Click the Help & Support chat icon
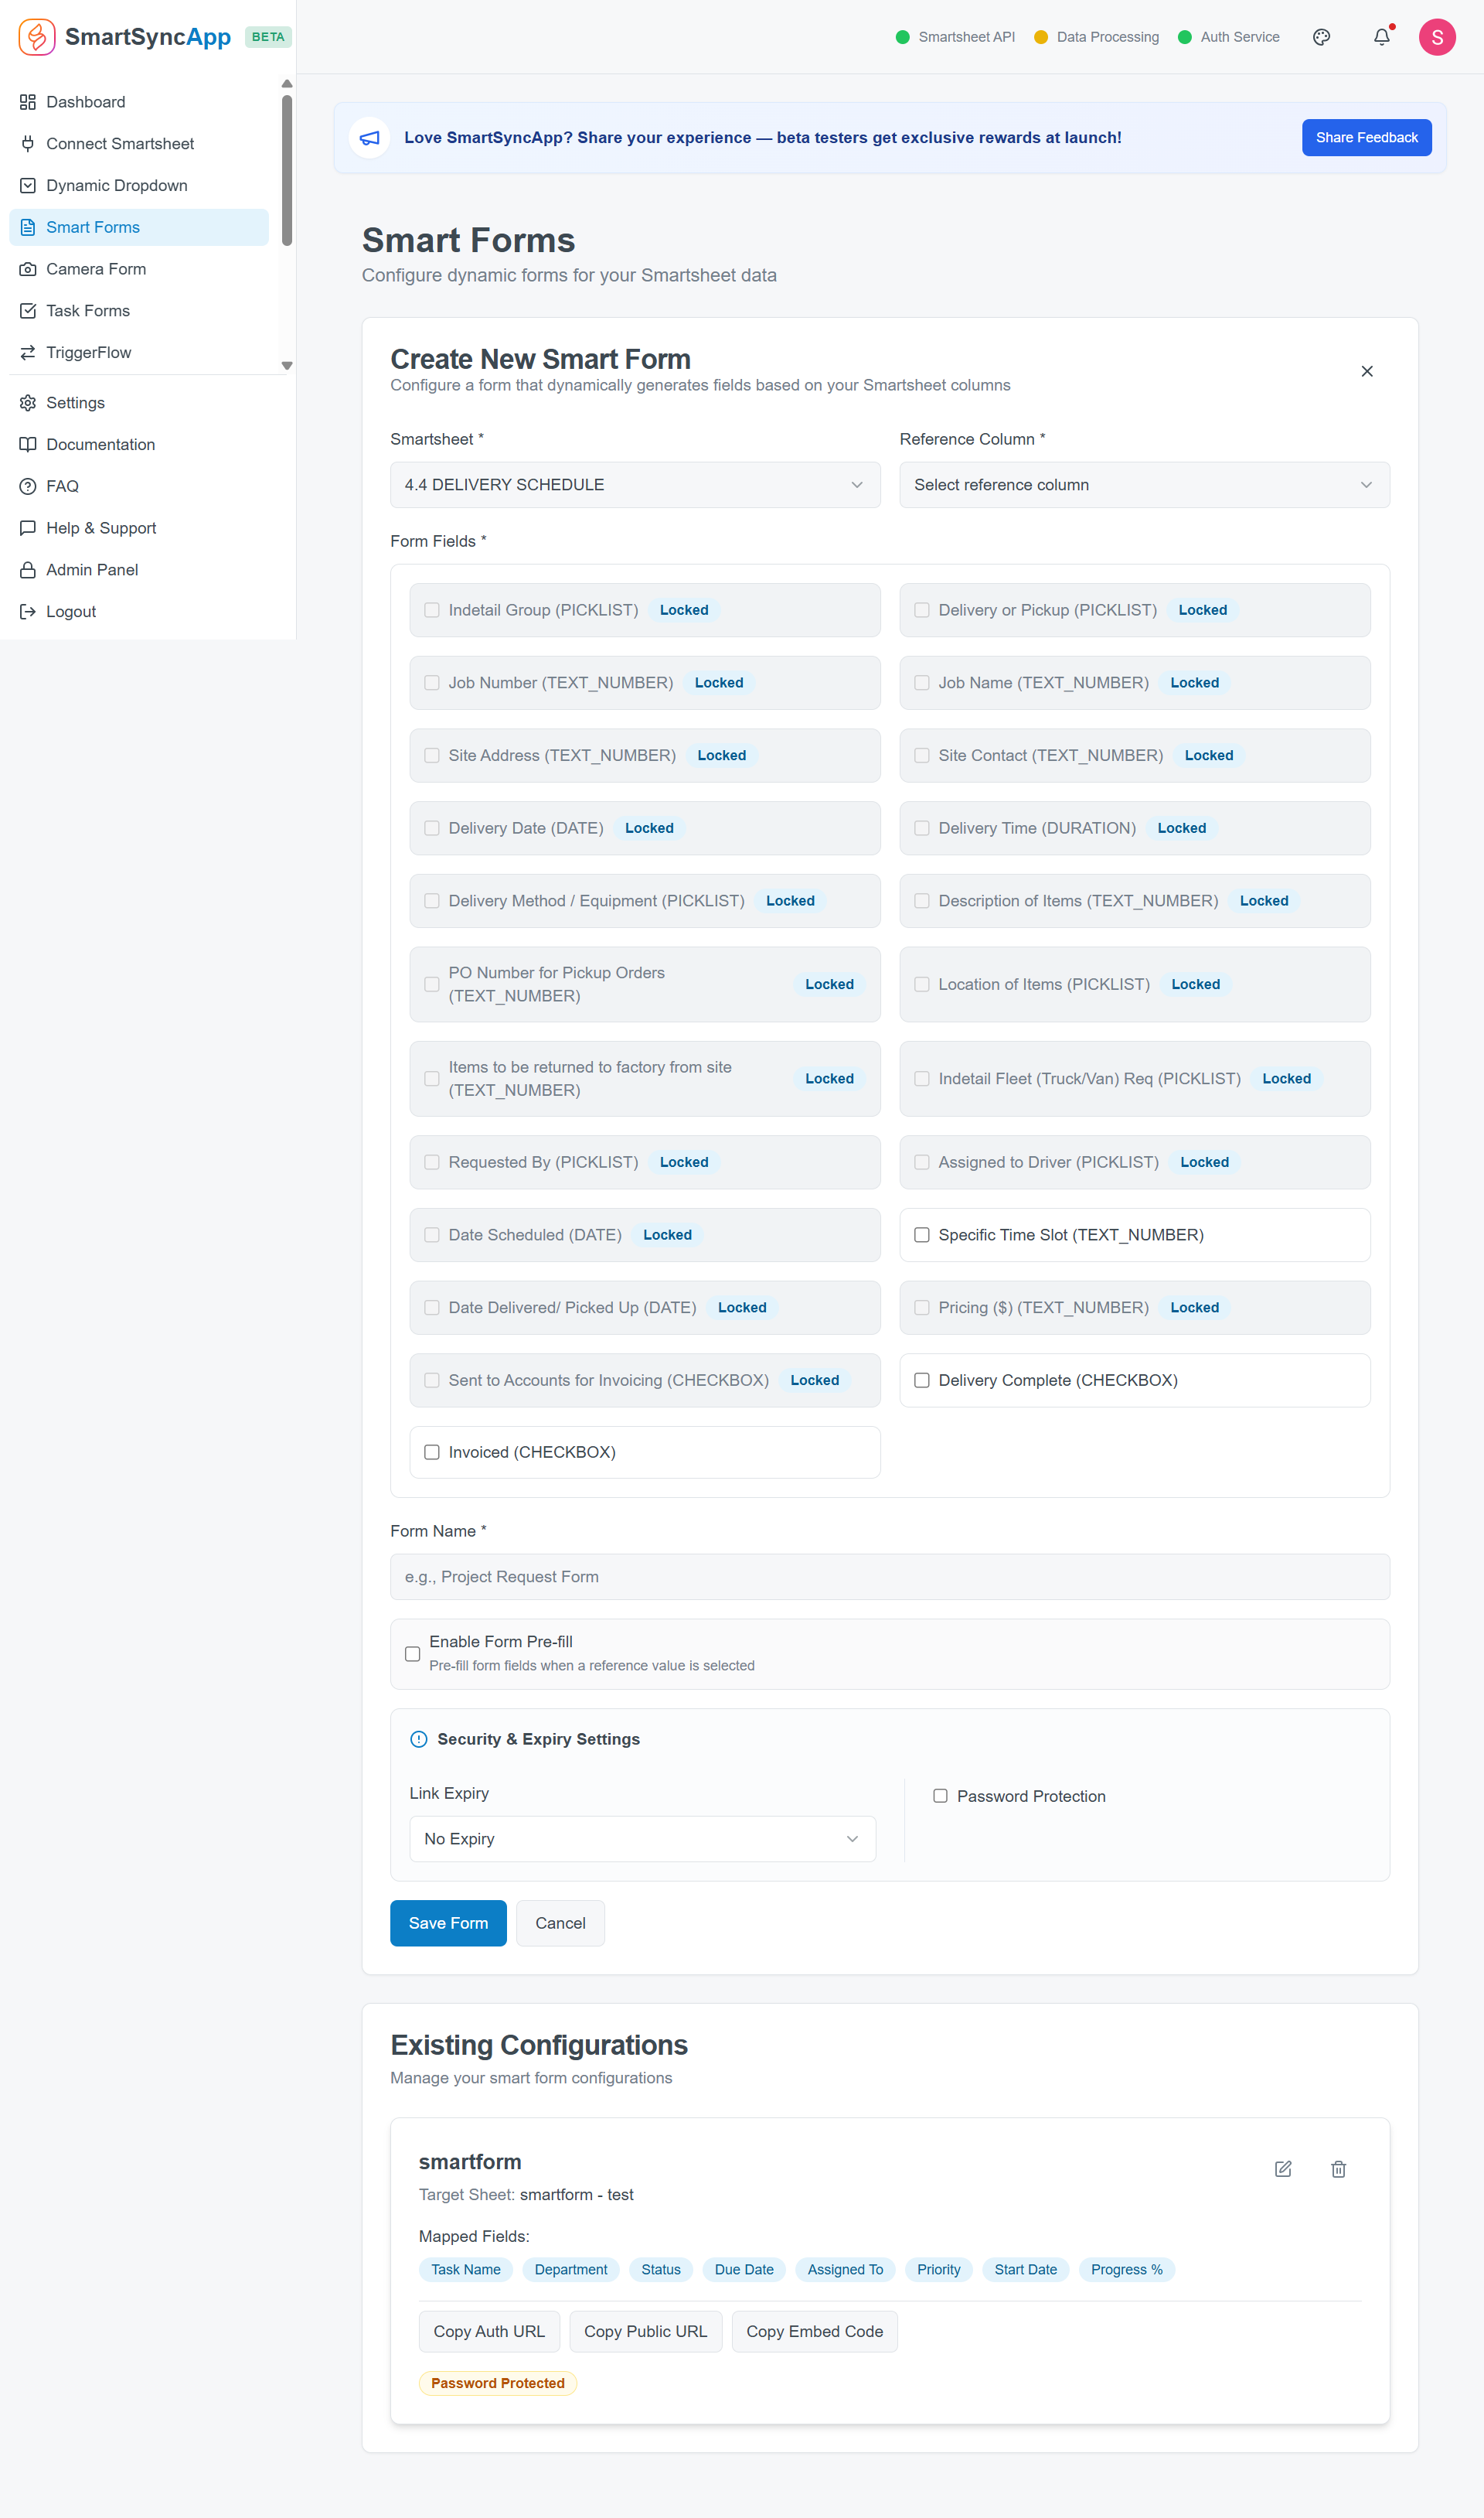The image size is (1484, 2518). click(28, 528)
